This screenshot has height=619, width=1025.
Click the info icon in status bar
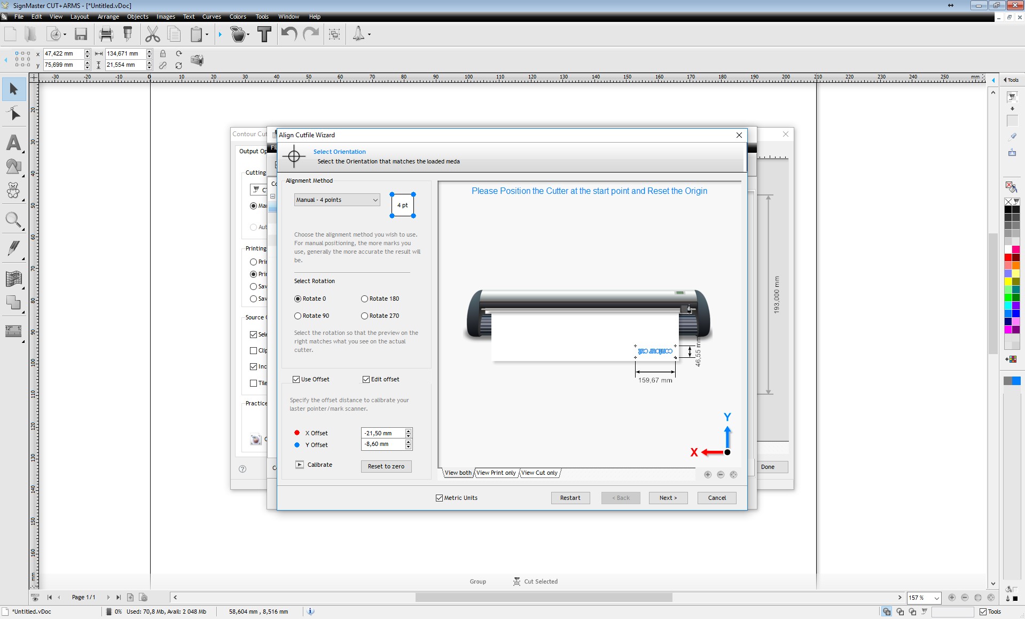311,612
